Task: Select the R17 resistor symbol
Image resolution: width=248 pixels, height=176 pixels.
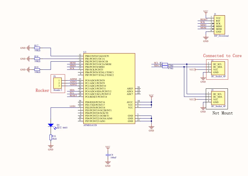Action: [37, 48]
